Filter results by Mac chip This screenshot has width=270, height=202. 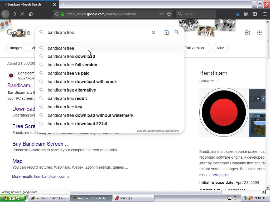click(221, 48)
